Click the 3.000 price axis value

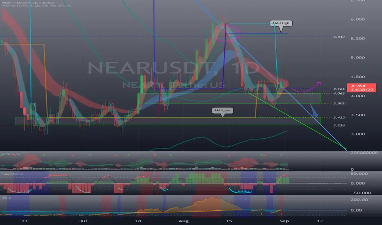point(358,134)
